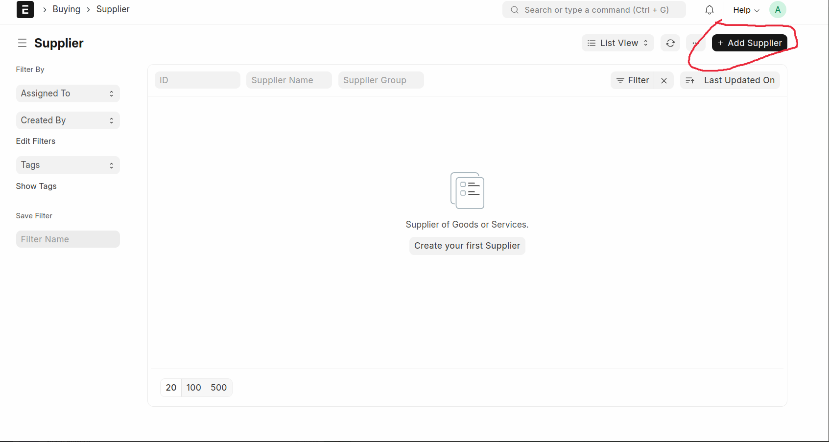This screenshot has width=829, height=442.
Task: Click the refresh list icon
Action: [670, 43]
